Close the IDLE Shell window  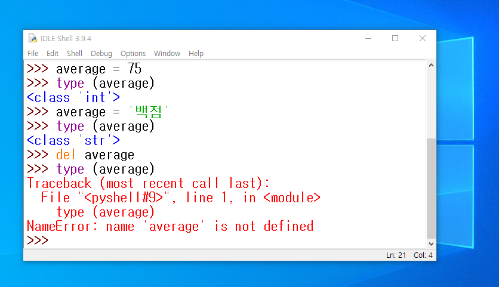(423, 39)
